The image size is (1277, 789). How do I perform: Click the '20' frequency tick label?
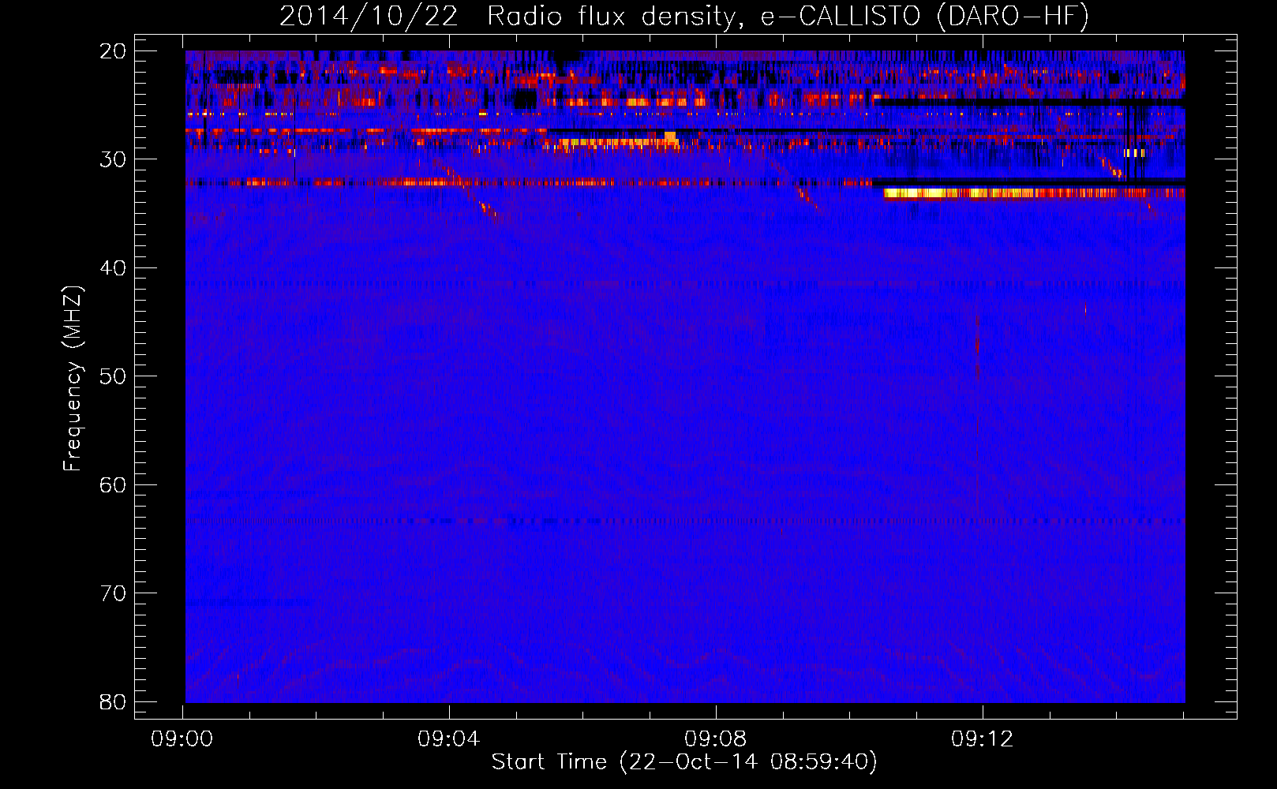pos(113,51)
